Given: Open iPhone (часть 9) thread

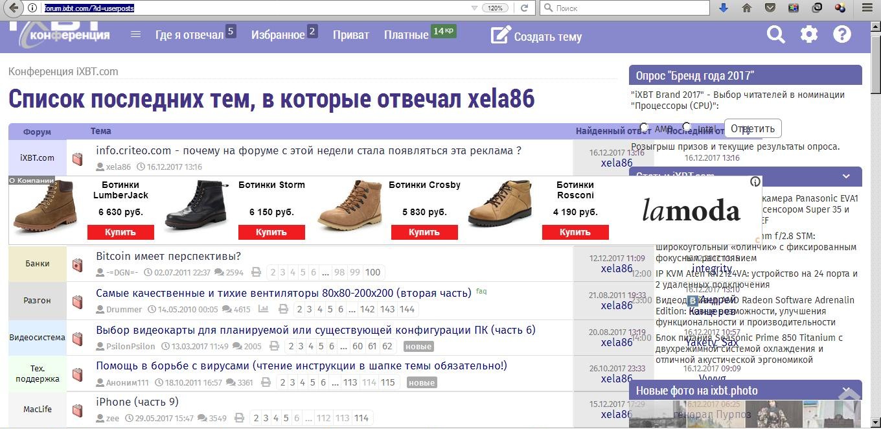Looking at the screenshot, I should point(137,402).
